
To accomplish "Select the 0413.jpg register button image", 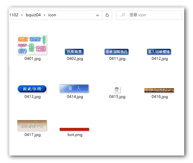I will point(32,89).
